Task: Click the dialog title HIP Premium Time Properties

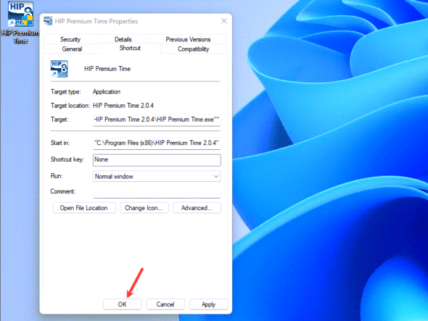Action: click(x=96, y=21)
